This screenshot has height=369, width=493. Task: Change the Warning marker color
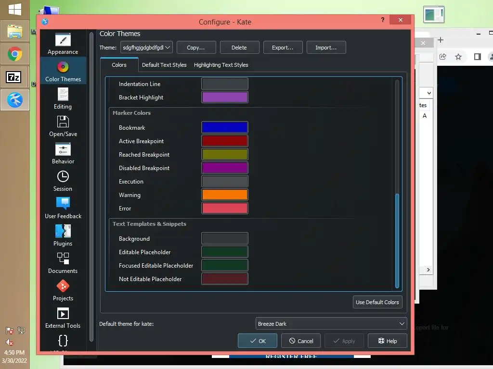coord(225,195)
